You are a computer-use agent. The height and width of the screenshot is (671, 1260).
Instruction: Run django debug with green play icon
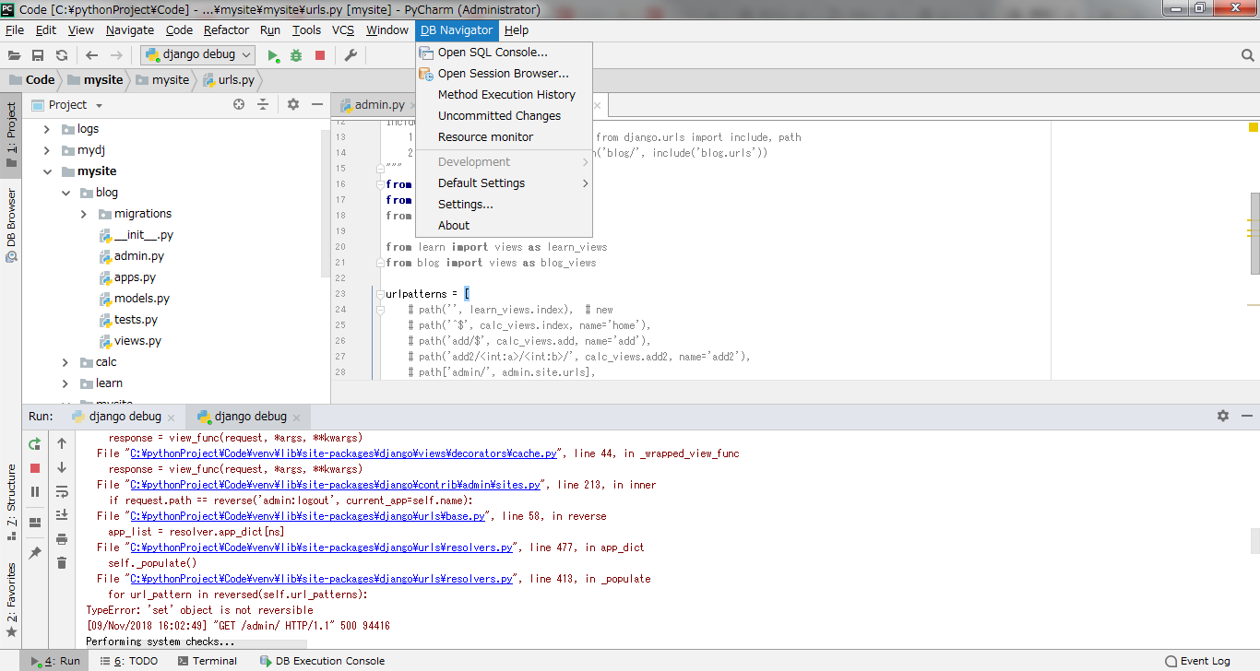[273, 55]
